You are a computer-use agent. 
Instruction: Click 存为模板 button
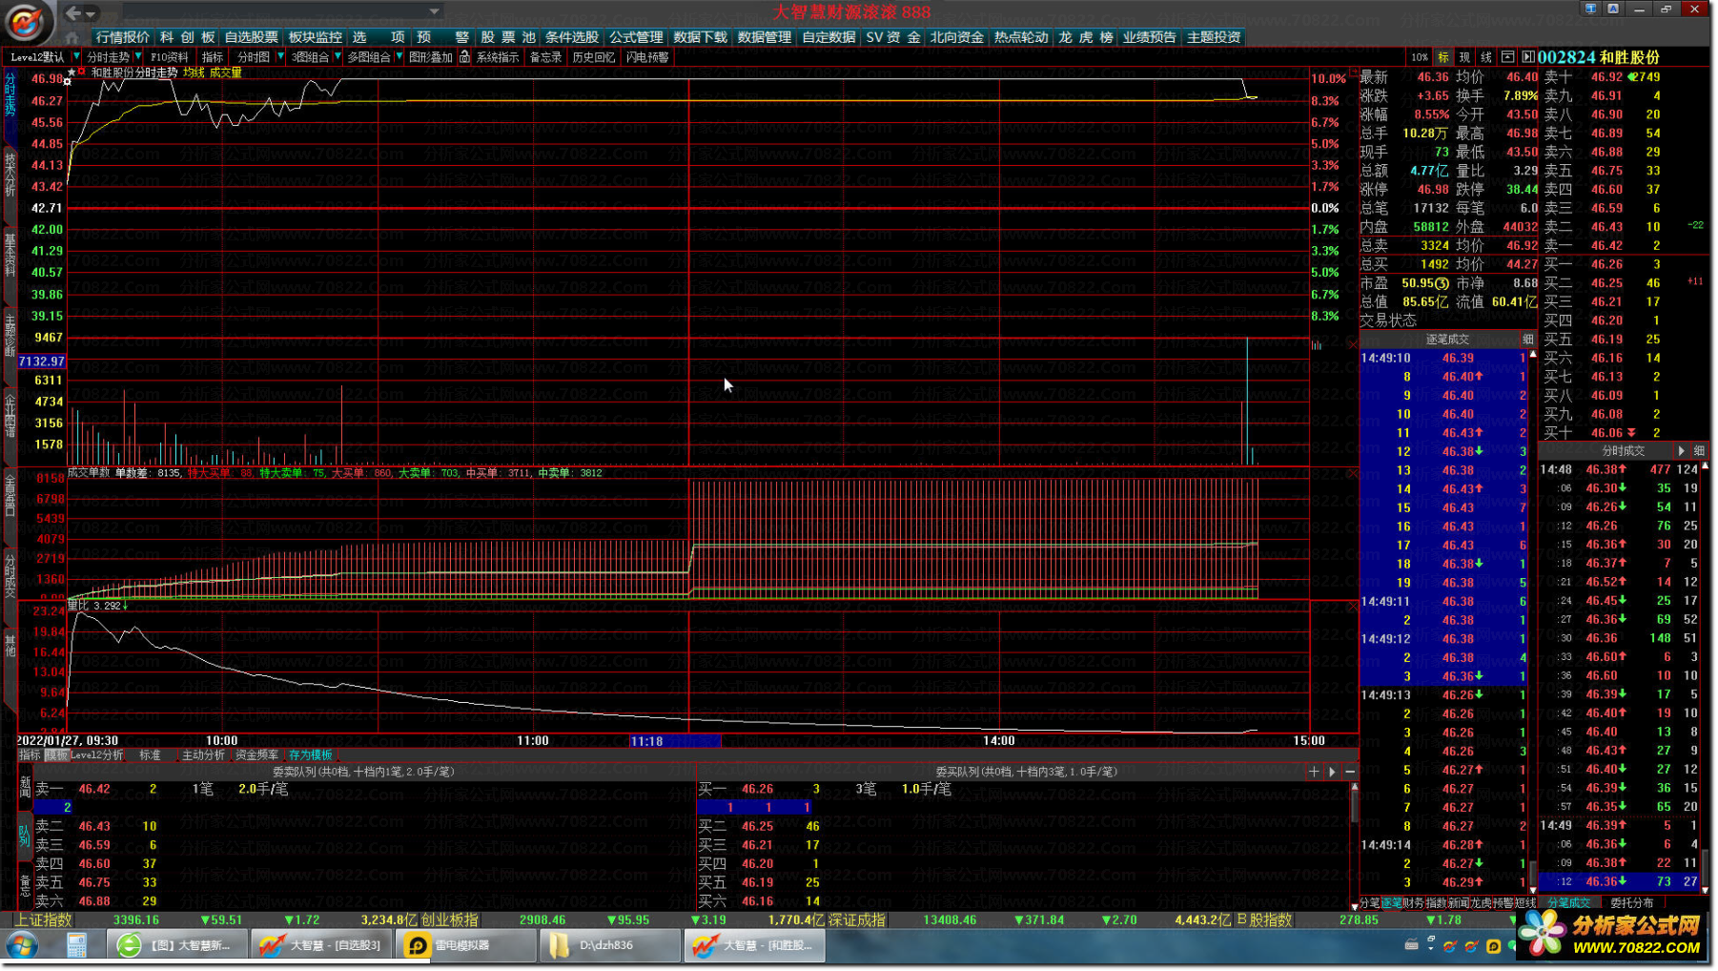(x=310, y=755)
